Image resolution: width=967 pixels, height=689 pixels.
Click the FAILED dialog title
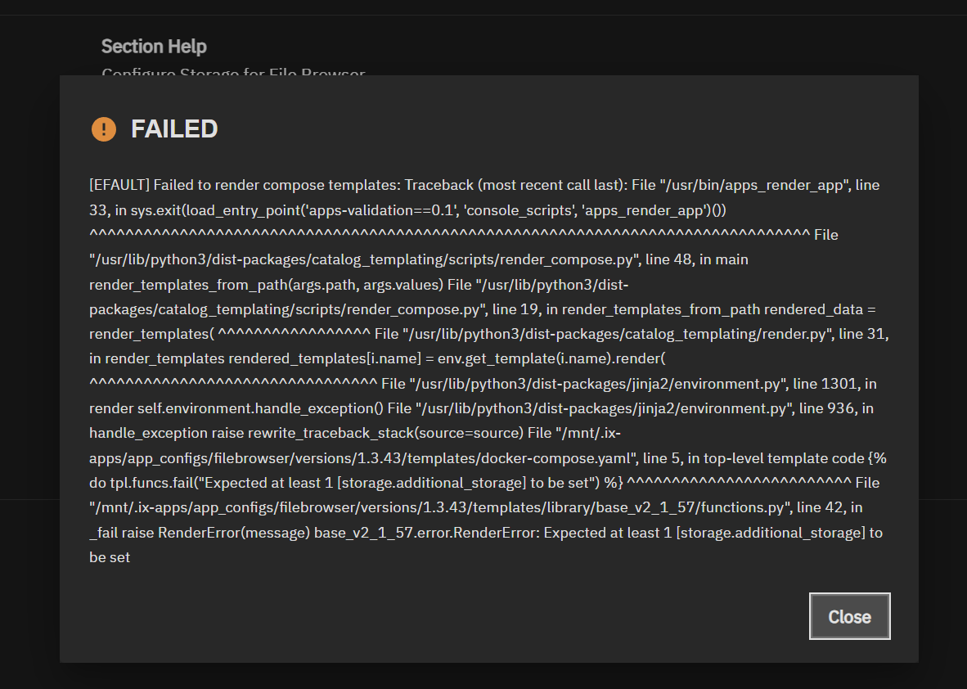174,129
